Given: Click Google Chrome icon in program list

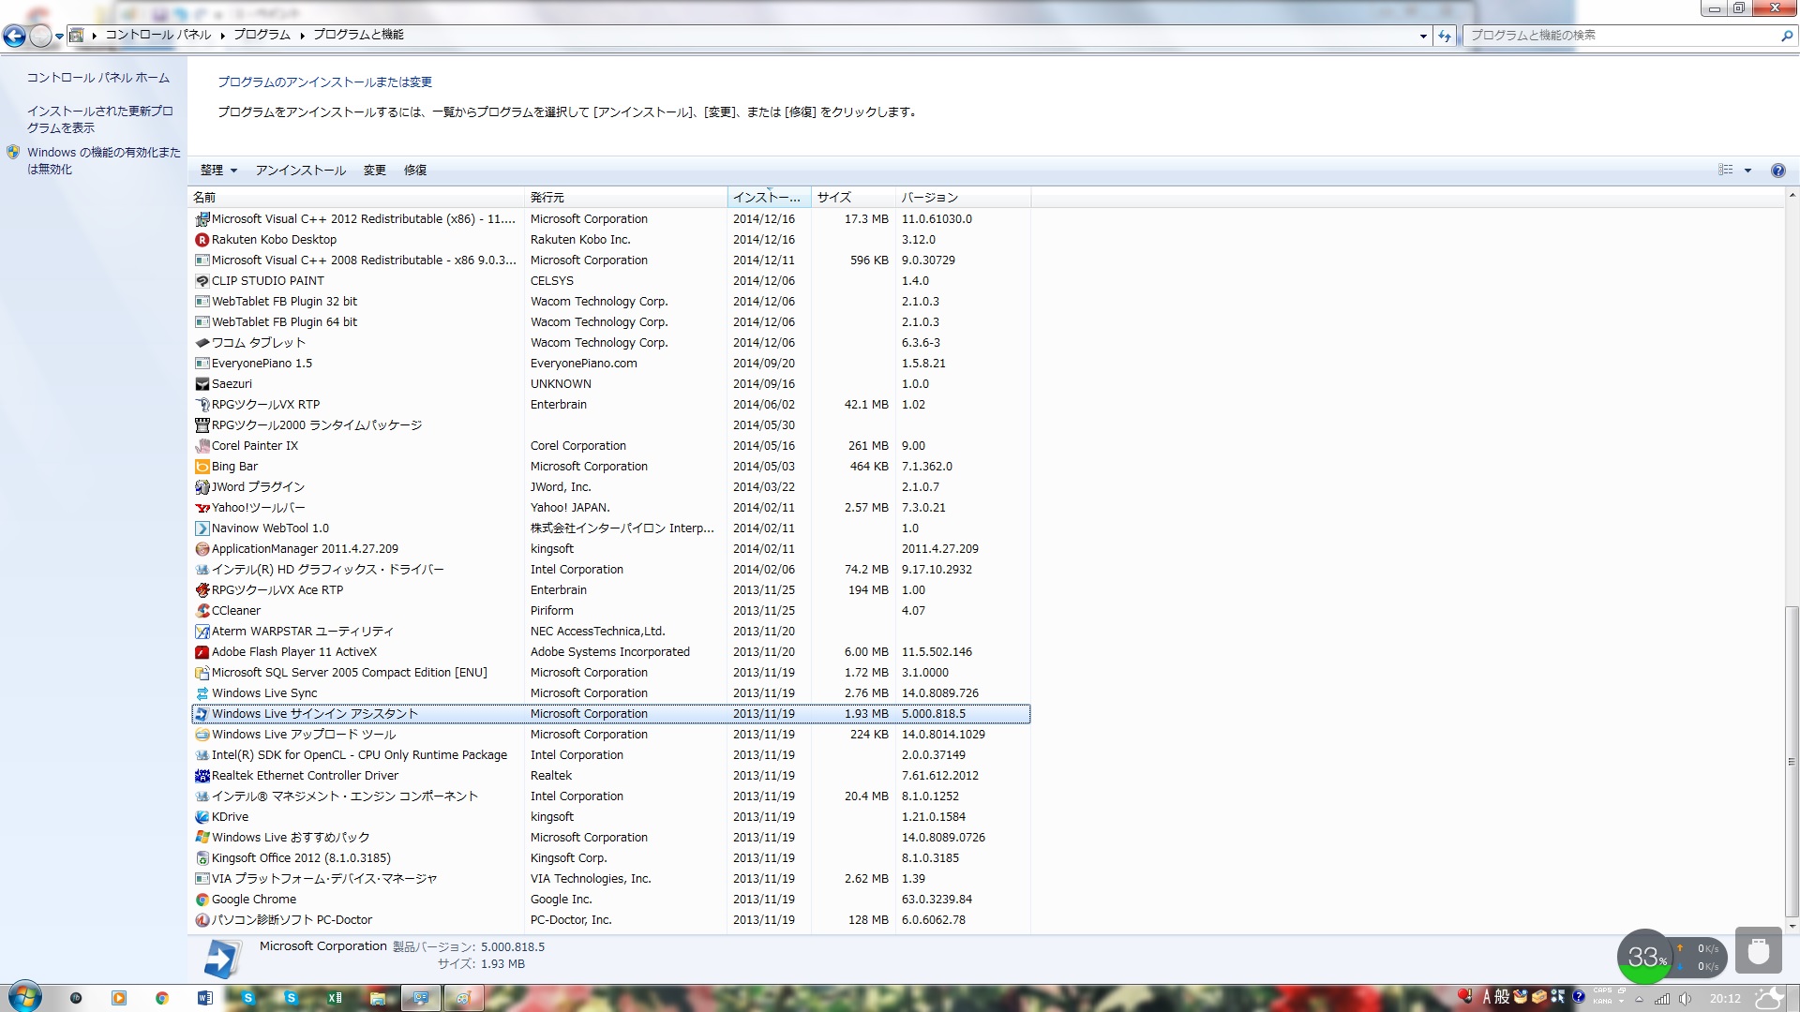Looking at the screenshot, I should coord(202,900).
